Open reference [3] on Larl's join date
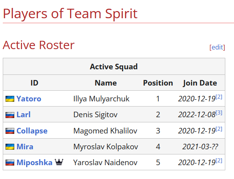234x179 pixels. pyautogui.click(x=219, y=112)
